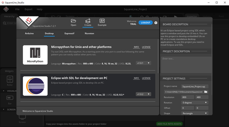Click the PROJECT SETTINGS heading
229x127 pixels.
click(174, 79)
